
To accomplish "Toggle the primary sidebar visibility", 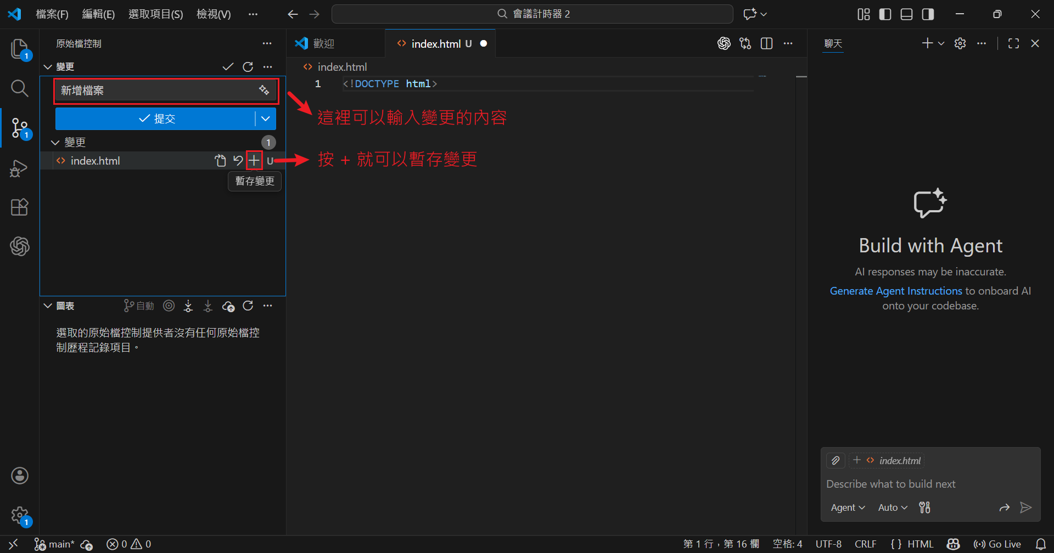I will pyautogui.click(x=885, y=14).
